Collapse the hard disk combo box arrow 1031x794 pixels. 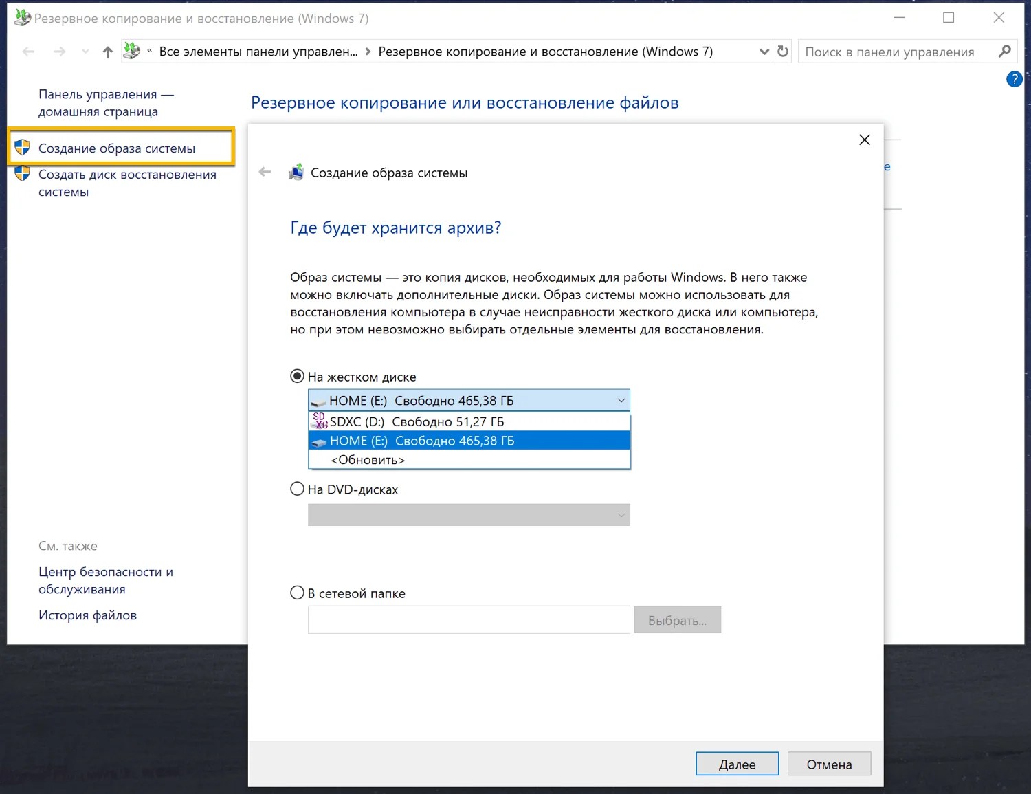click(x=621, y=400)
